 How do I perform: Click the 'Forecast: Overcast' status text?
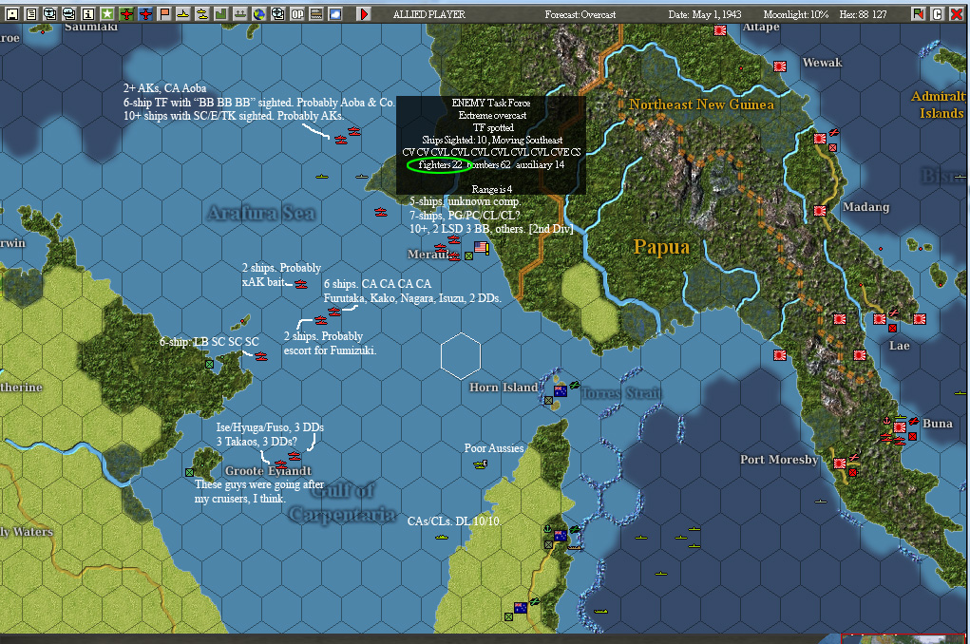pos(580,14)
